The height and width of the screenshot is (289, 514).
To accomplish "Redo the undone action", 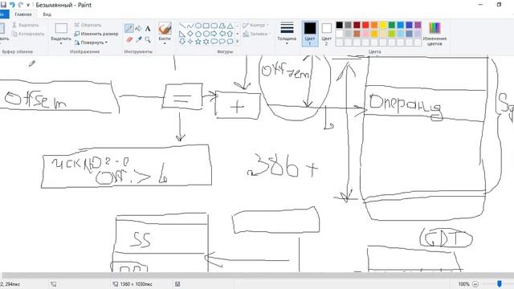I will coord(20,5).
